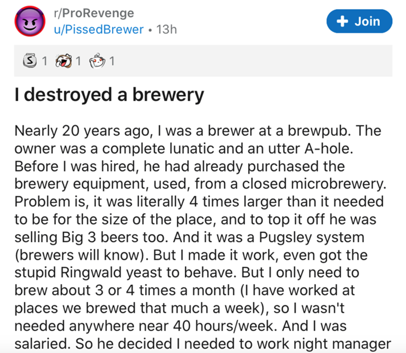Viewport: 406px width, 353px height.
Task: Click the plus icon on Join
Action: tap(345, 21)
